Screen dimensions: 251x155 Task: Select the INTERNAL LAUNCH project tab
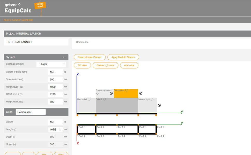tap(36, 42)
